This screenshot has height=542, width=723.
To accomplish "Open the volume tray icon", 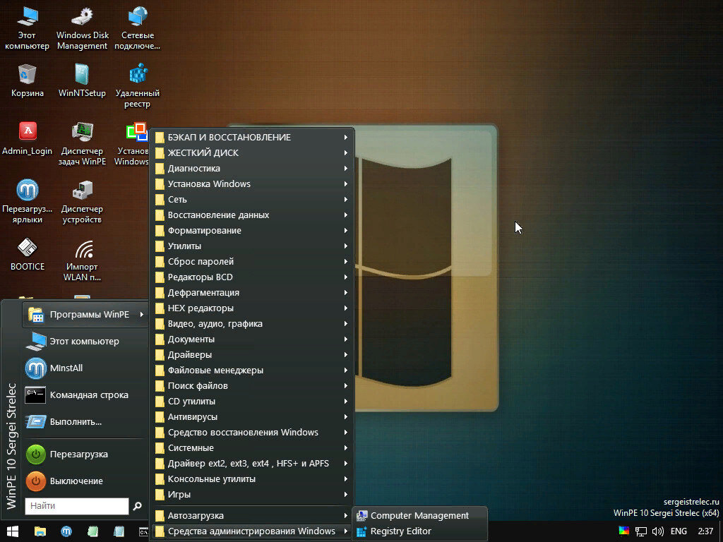I will (658, 531).
